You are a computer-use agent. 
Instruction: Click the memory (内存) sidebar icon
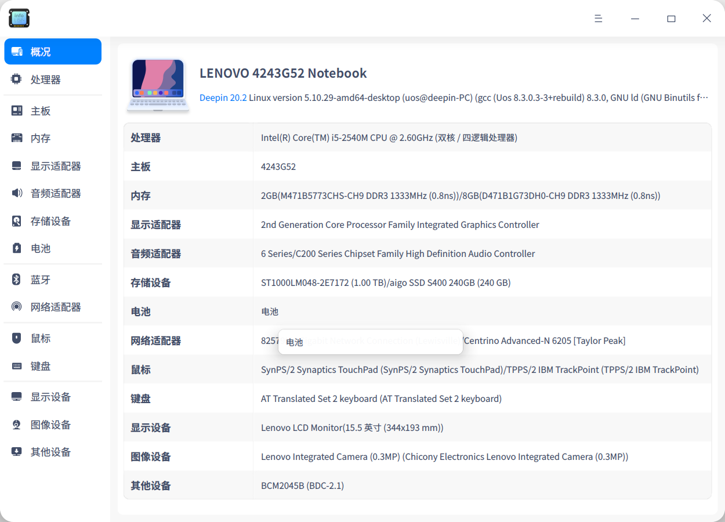[17, 138]
